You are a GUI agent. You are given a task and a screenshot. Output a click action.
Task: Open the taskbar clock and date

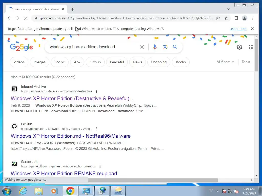249,191
